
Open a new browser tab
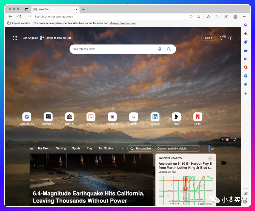click(x=83, y=10)
